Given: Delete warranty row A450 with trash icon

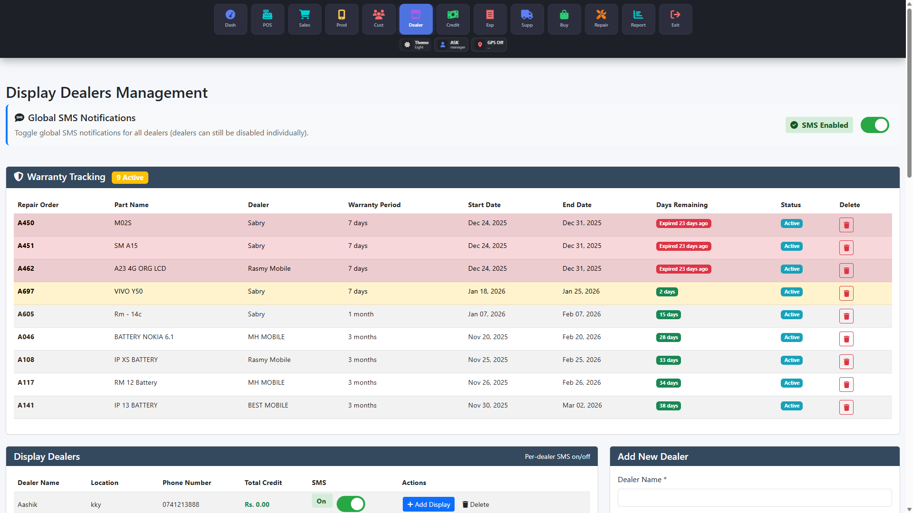Looking at the screenshot, I should point(846,225).
